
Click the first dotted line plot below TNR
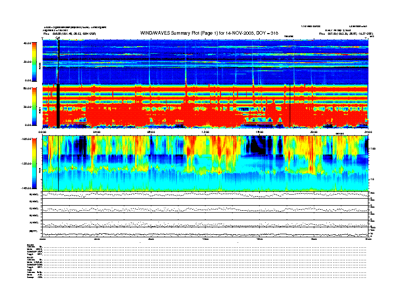(206, 195)
